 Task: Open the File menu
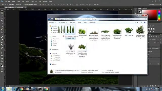pos(6,2)
